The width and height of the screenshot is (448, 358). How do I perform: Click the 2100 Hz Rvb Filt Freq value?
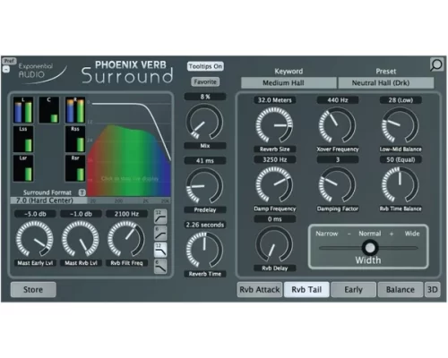(126, 214)
